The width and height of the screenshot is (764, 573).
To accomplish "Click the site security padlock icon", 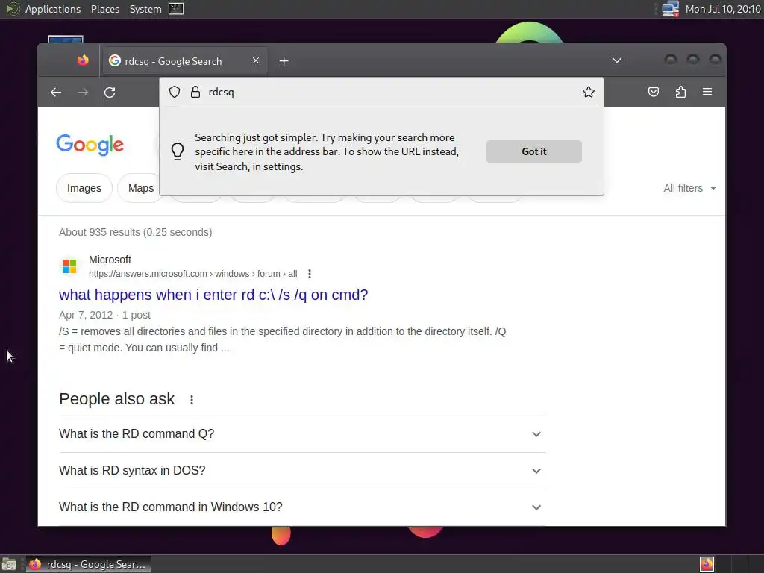I will [x=195, y=92].
